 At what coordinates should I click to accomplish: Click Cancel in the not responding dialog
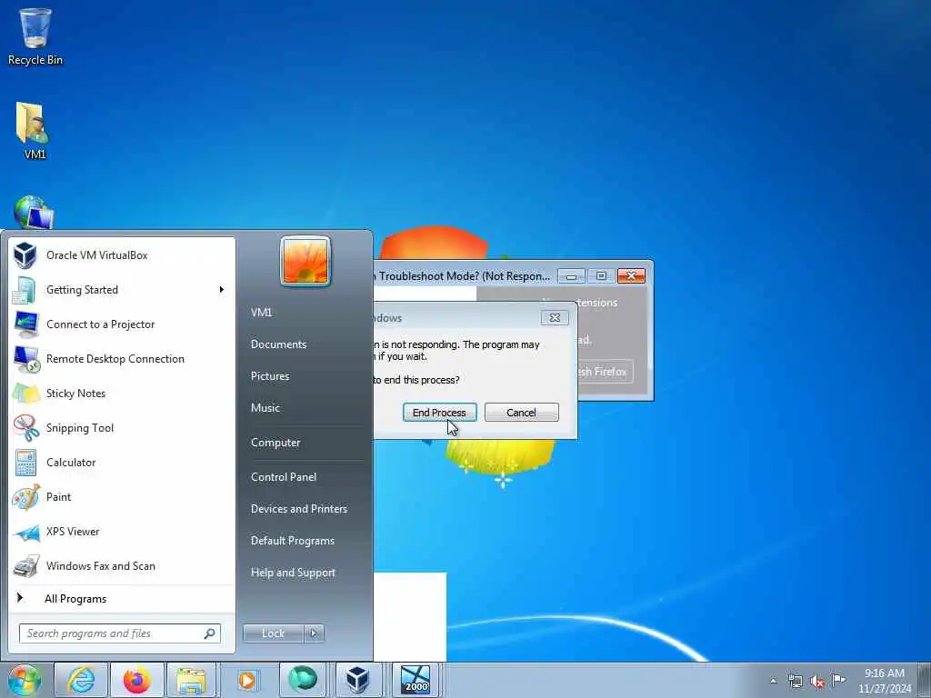(521, 413)
